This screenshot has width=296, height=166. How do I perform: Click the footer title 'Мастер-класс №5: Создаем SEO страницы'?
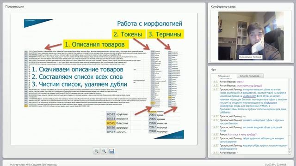[34, 165]
